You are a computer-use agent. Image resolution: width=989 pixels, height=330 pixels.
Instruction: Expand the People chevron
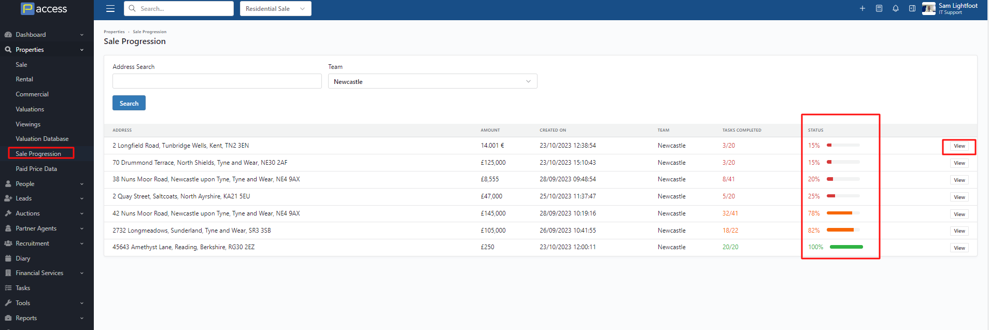[82, 184]
